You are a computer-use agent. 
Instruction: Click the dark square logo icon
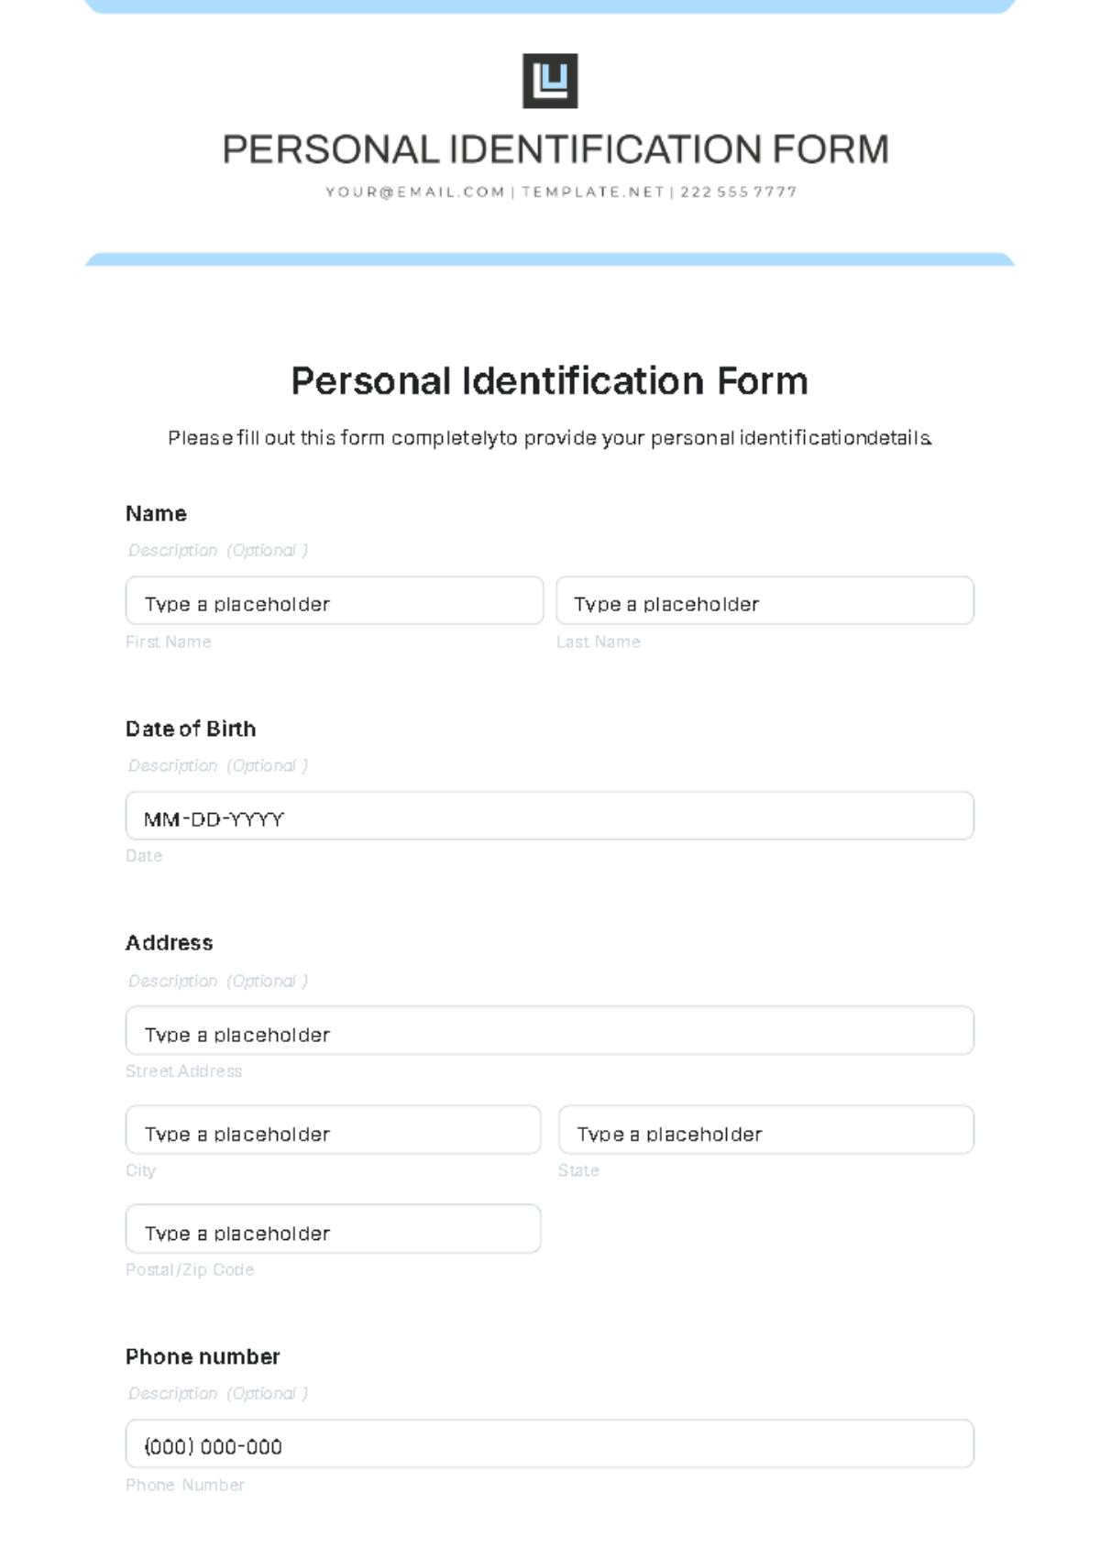(550, 81)
